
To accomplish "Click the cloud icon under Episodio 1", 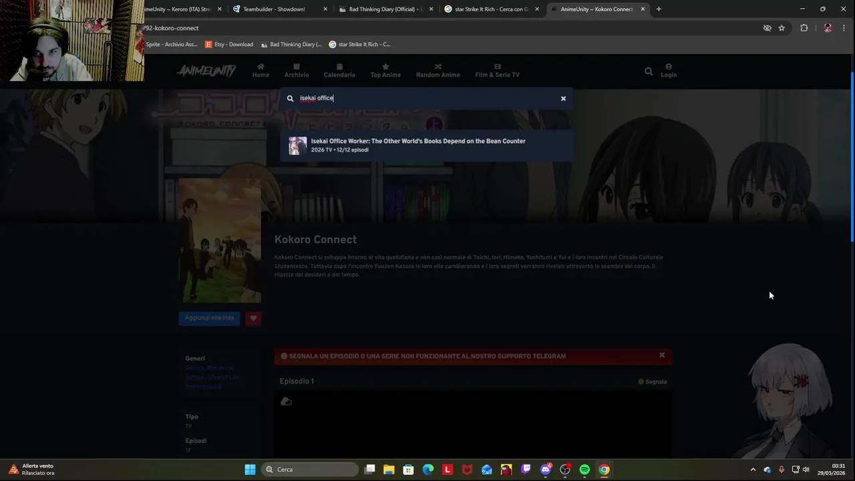I will pos(286,402).
